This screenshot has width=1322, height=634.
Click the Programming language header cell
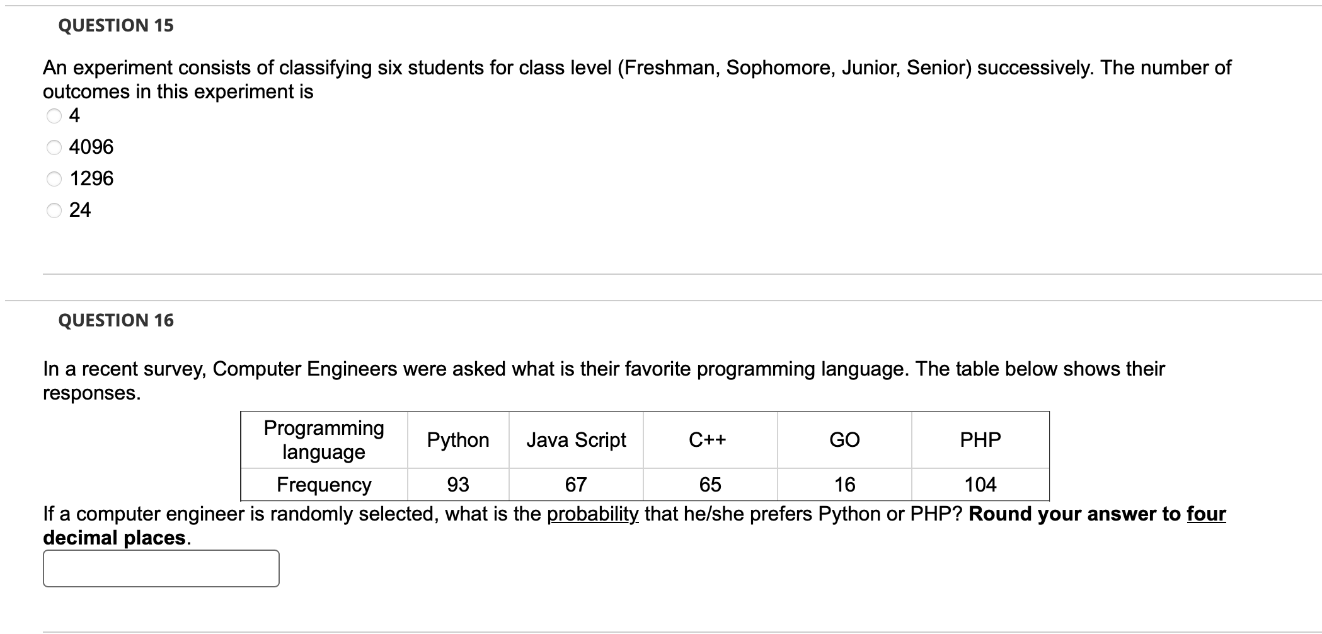[x=323, y=440]
